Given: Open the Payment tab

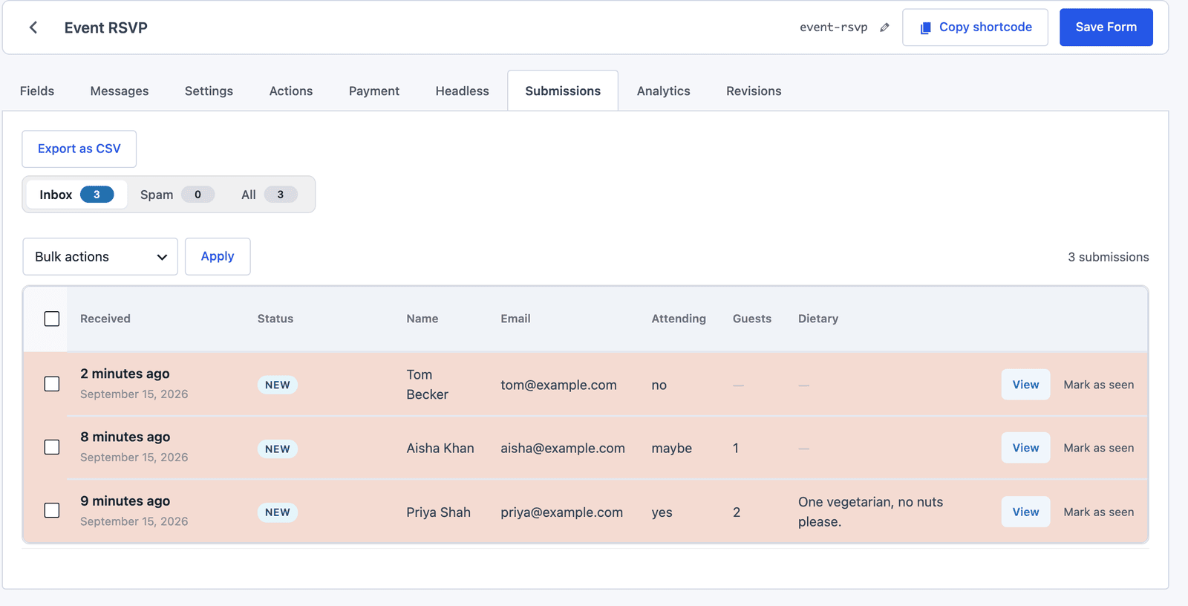Looking at the screenshot, I should pos(374,91).
